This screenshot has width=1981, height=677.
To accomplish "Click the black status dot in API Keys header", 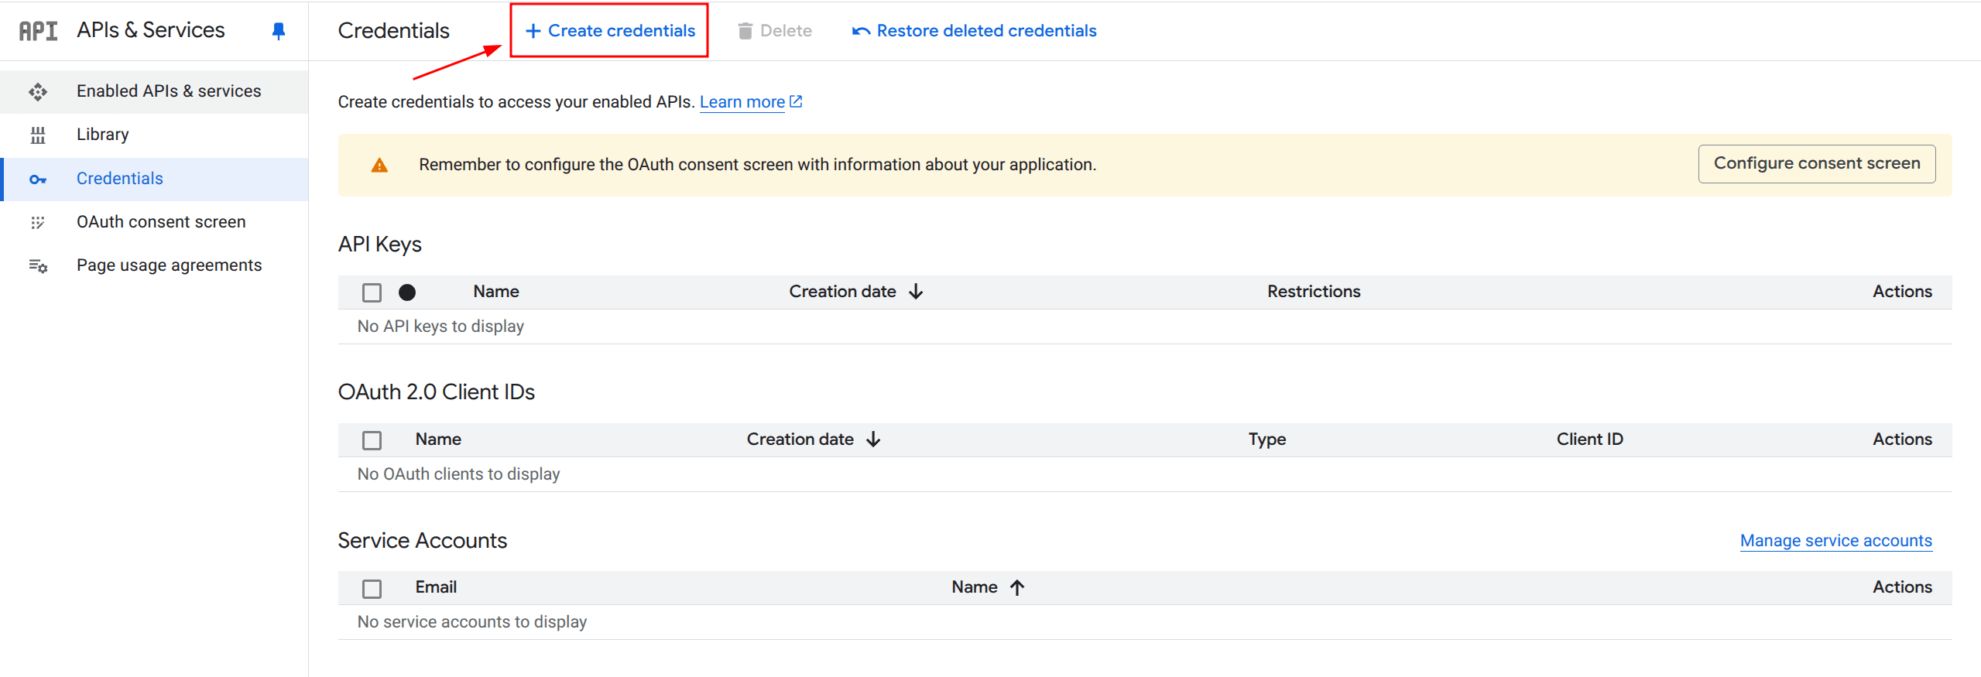I will (407, 292).
